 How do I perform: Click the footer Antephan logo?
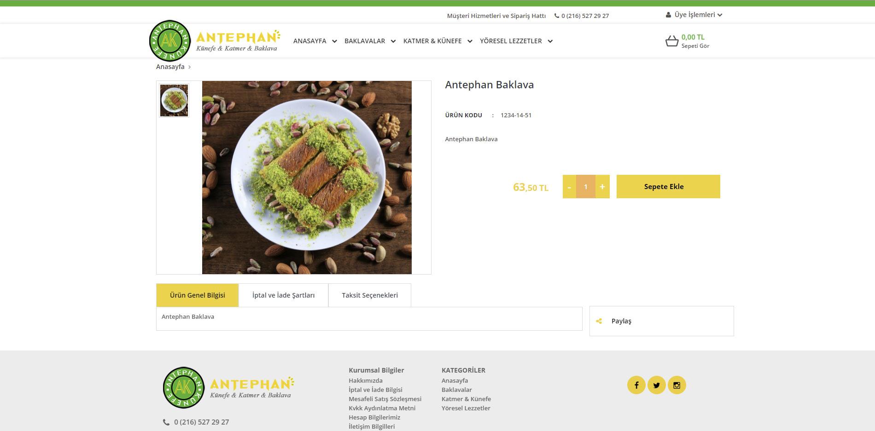pyautogui.click(x=229, y=388)
